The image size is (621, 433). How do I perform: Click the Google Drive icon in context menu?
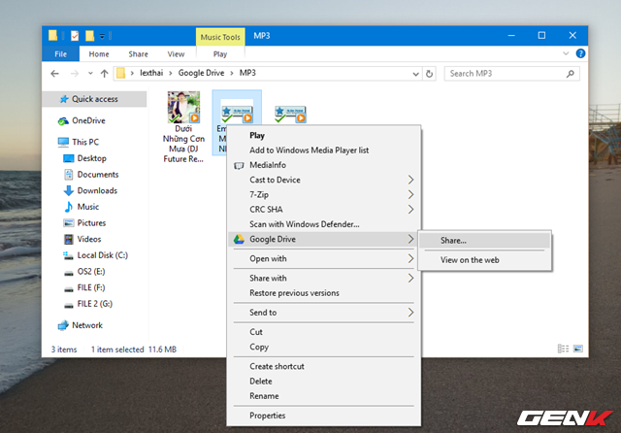coord(239,239)
